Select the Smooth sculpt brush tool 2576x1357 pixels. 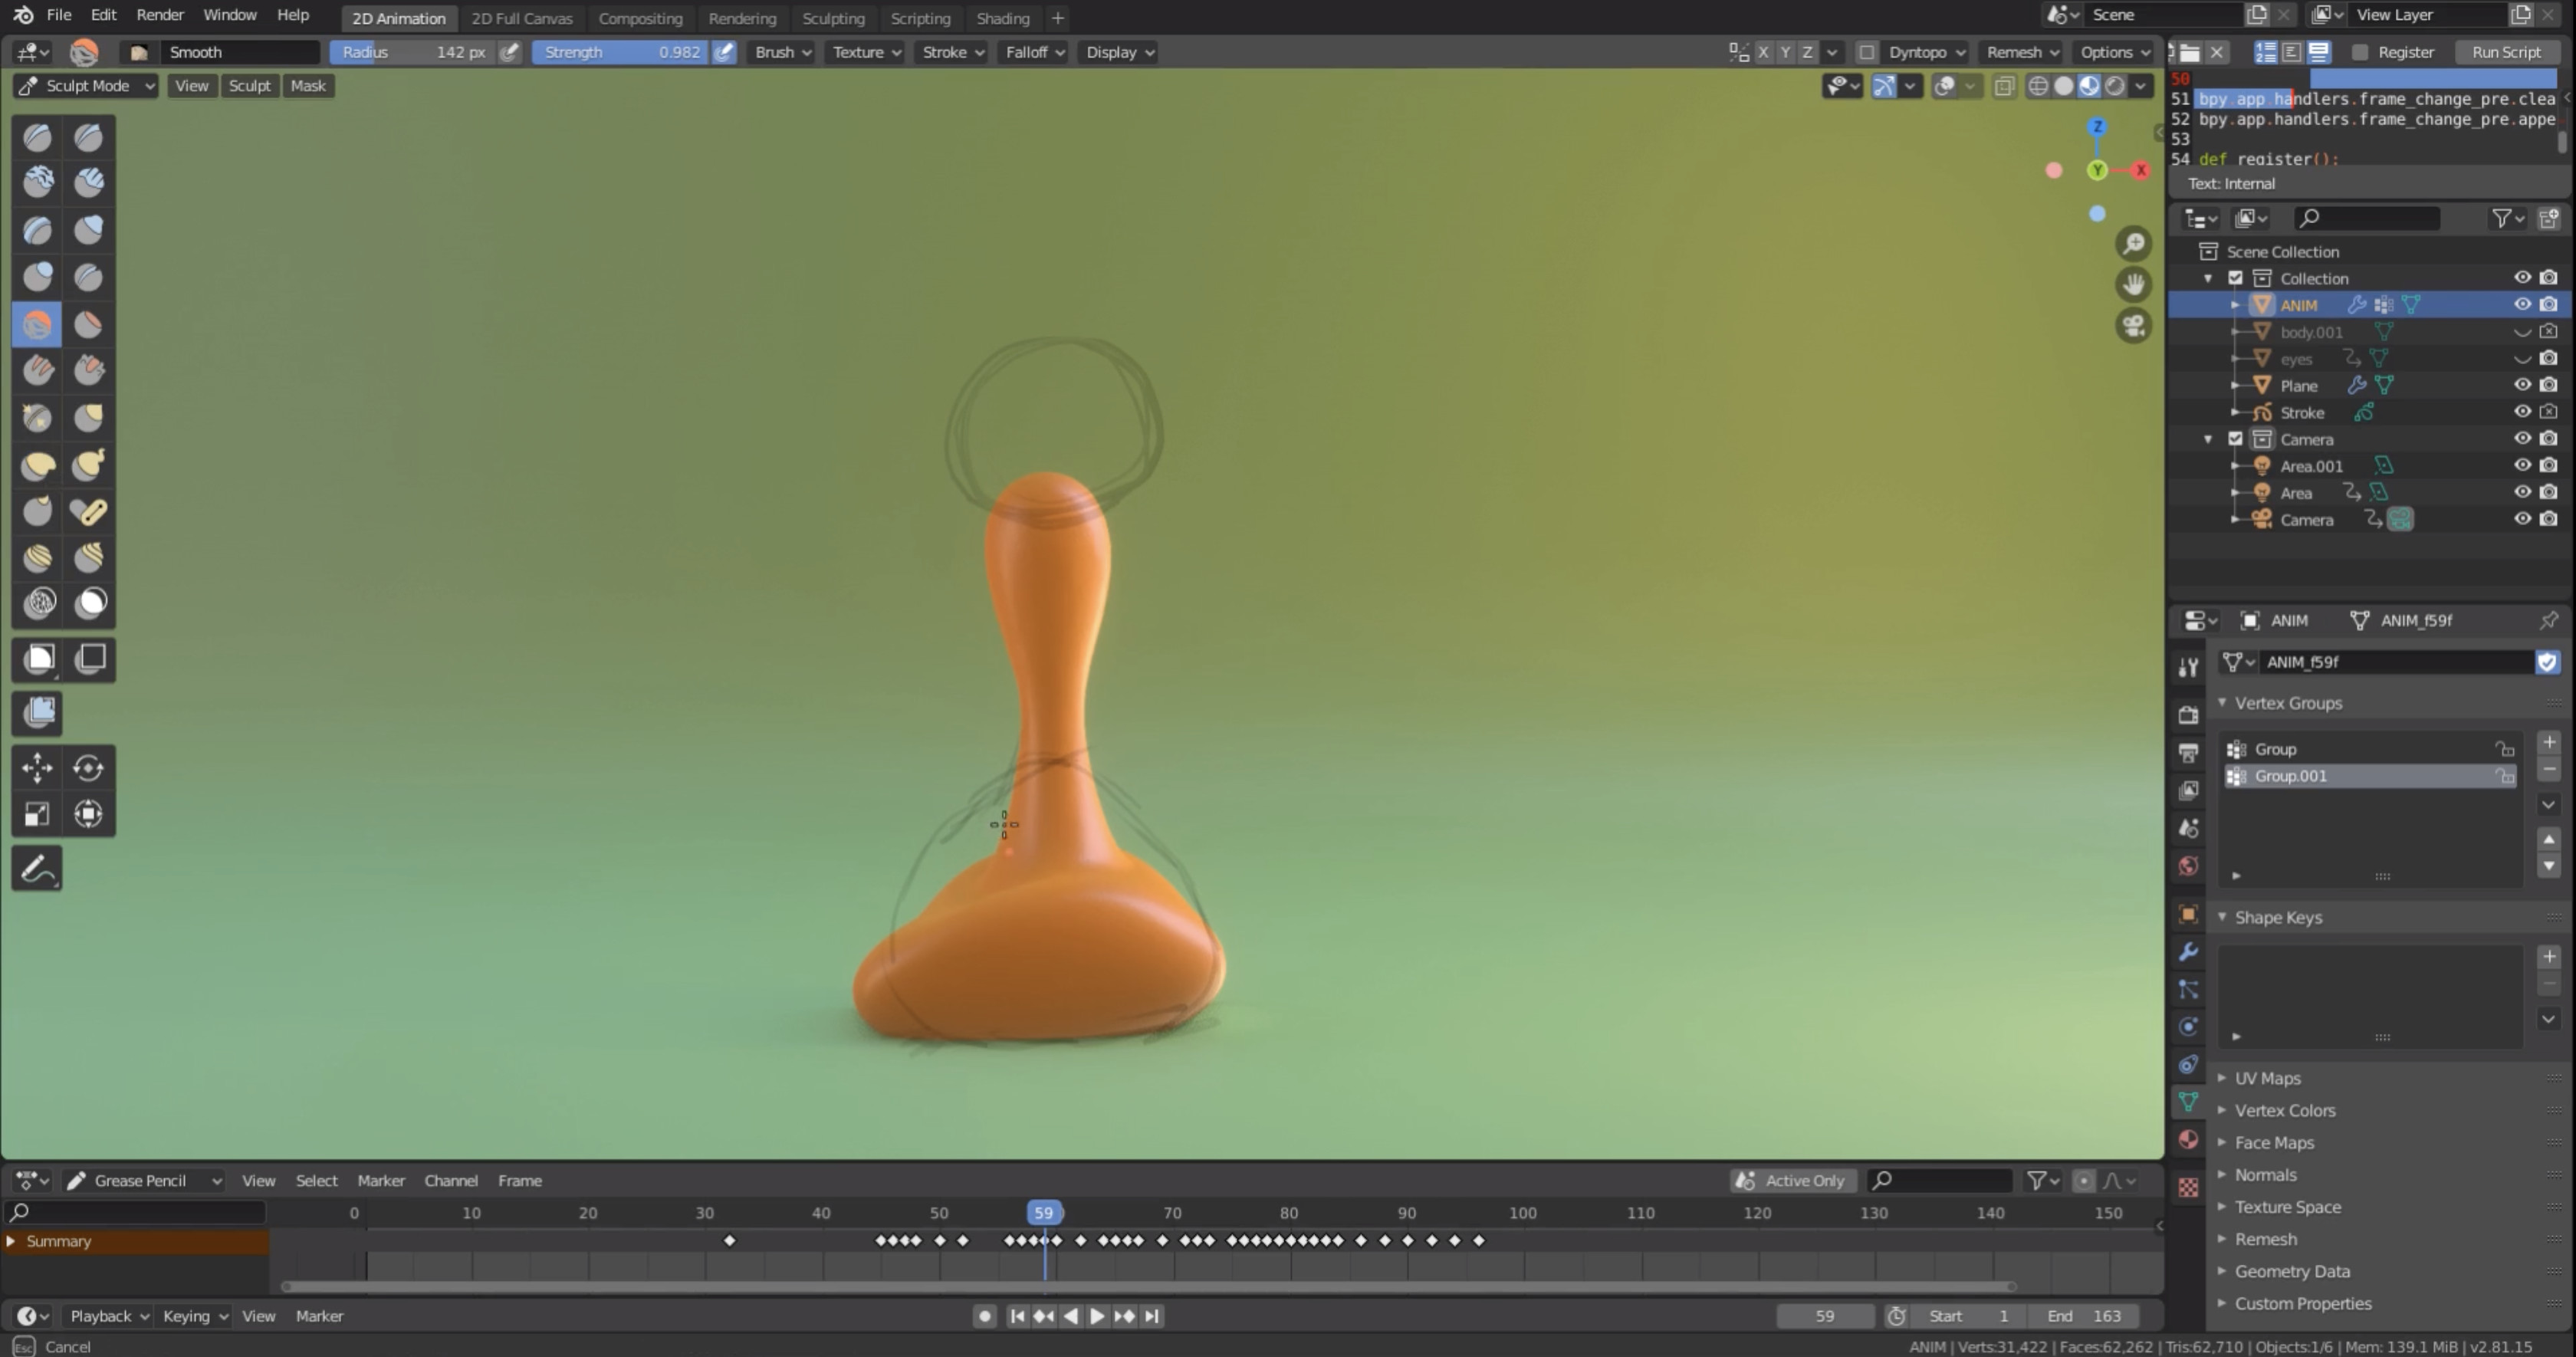click(37, 324)
